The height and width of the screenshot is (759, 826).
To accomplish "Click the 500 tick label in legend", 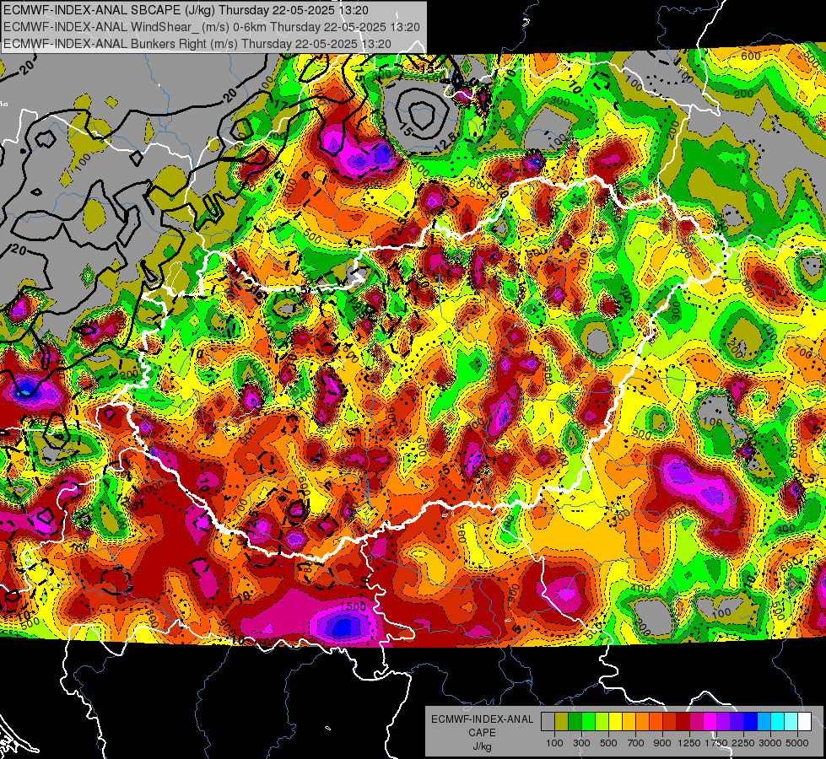I will (608, 743).
